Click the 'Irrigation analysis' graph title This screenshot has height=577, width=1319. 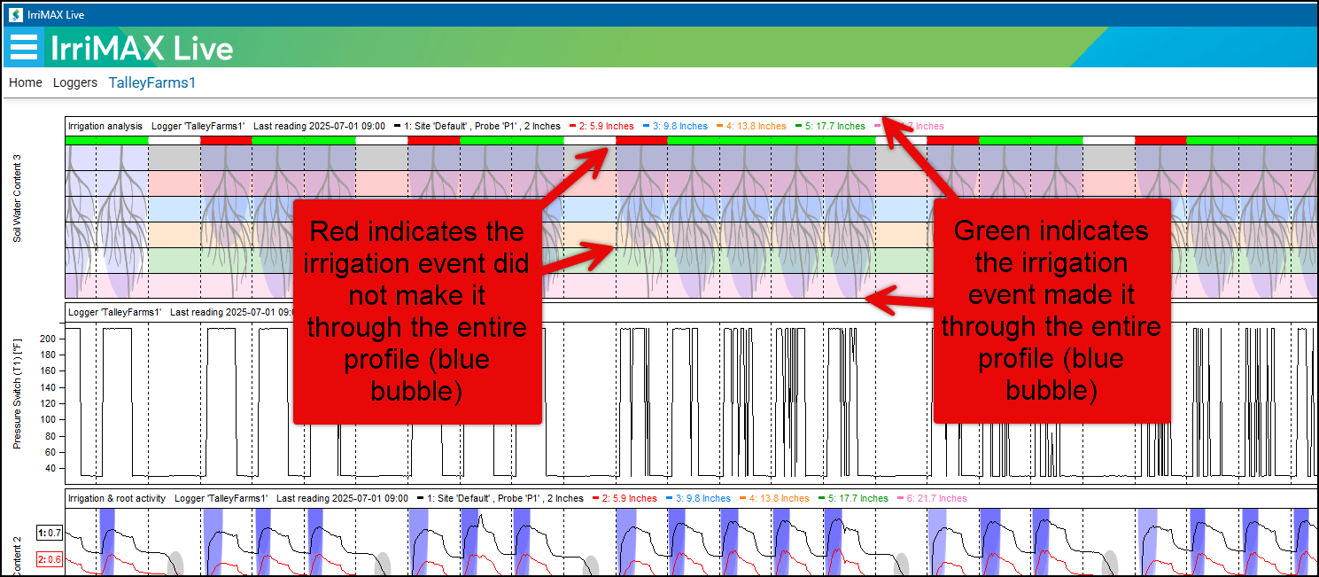[x=105, y=126]
